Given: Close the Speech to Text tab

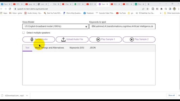Looking at the screenshot, I should 107,4.
